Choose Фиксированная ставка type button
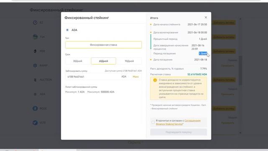The width and height of the screenshot is (268, 151). click(103, 45)
